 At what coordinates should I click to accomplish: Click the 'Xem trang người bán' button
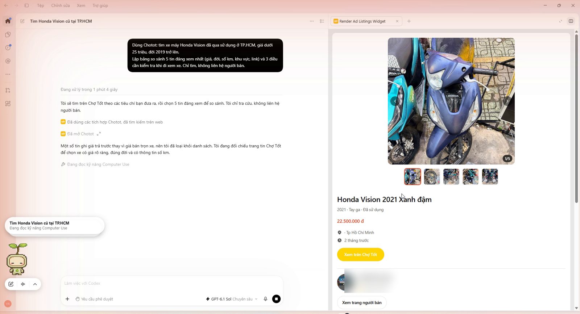tap(362, 303)
